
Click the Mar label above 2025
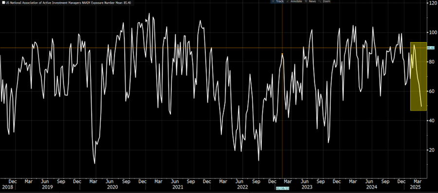(418, 181)
